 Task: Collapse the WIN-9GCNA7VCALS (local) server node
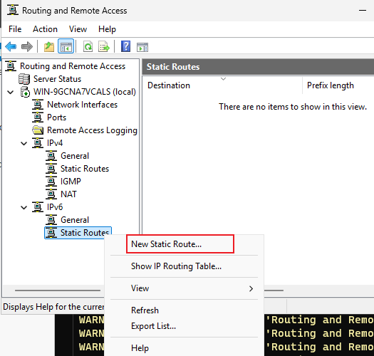(11, 92)
